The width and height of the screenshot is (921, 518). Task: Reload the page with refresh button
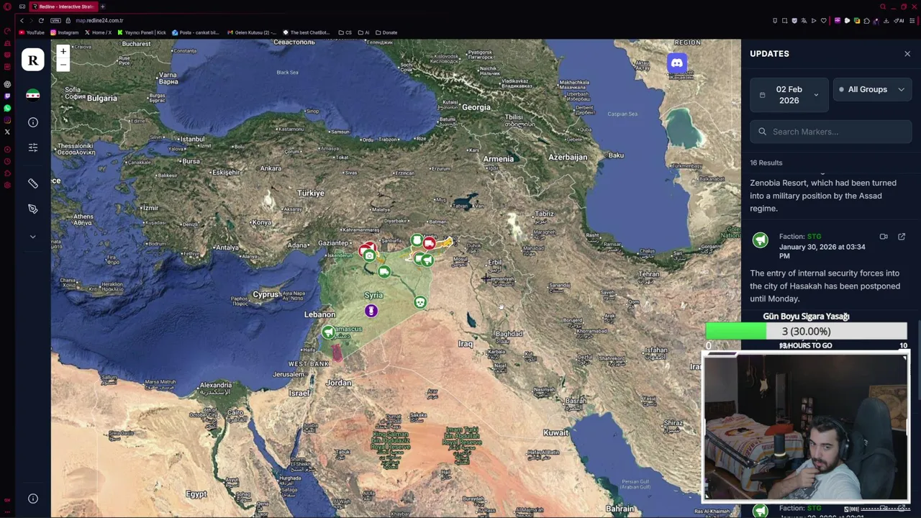[x=41, y=20]
